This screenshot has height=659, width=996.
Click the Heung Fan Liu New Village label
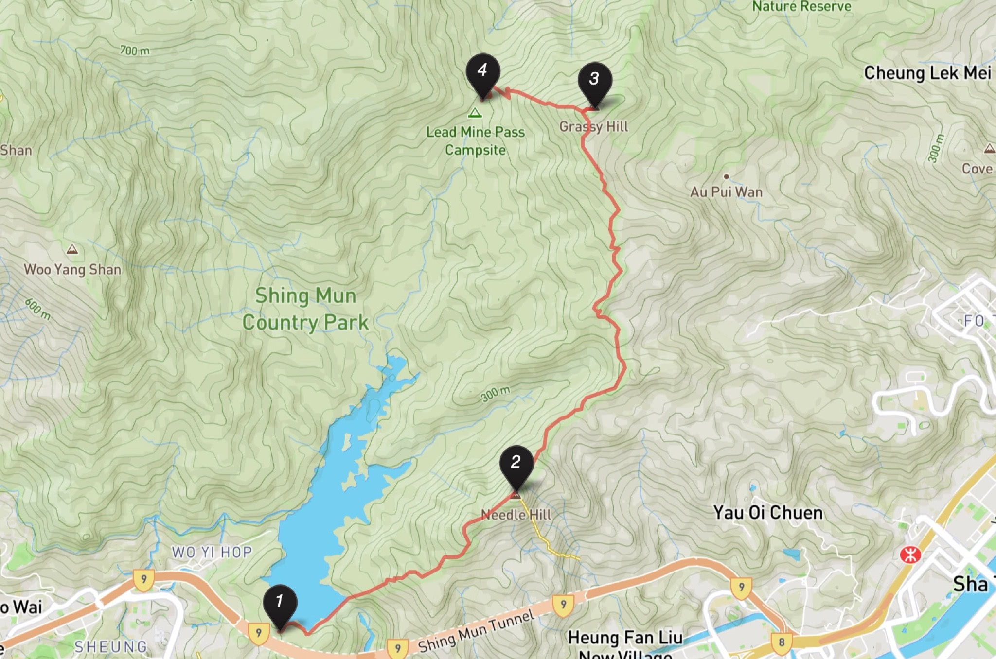pos(625,645)
